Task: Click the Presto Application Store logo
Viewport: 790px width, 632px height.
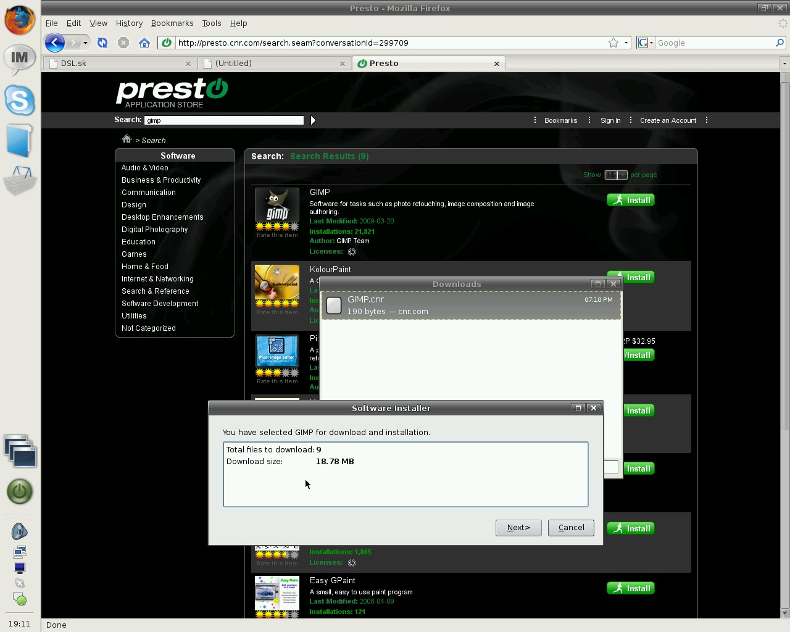Action: (x=172, y=93)
